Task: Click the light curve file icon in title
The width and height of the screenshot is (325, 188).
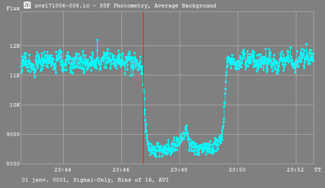Action: (x=27, y=5)
